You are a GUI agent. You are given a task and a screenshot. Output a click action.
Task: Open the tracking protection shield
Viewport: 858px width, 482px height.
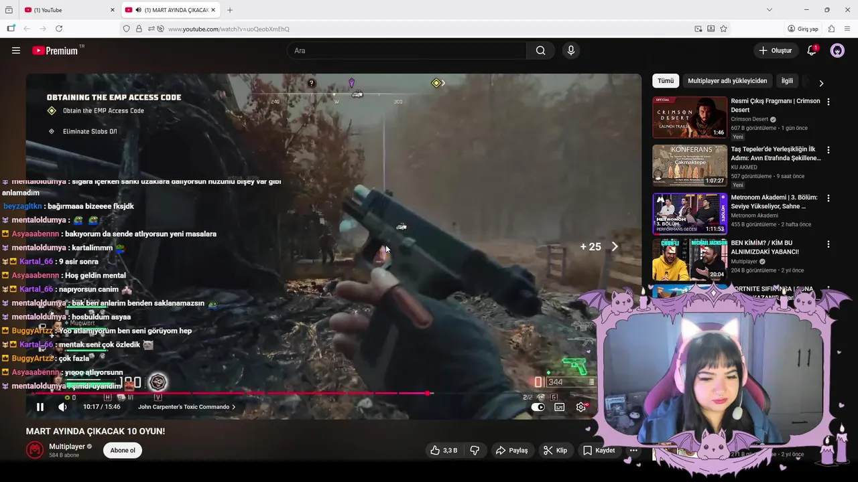pyautogui.click(x=126, y=29)
